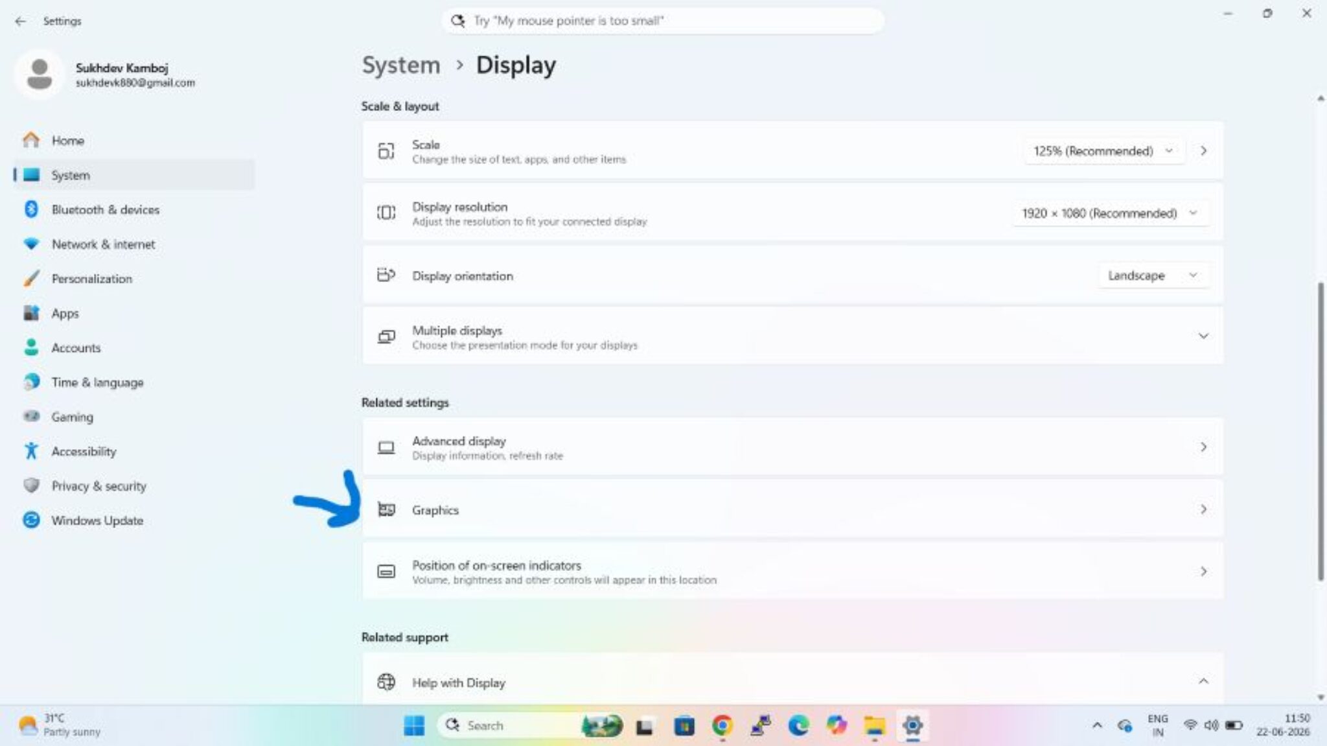Click the System breadcrumb link
Screen dimensions: 1327x746
click(x=400, y=65)
